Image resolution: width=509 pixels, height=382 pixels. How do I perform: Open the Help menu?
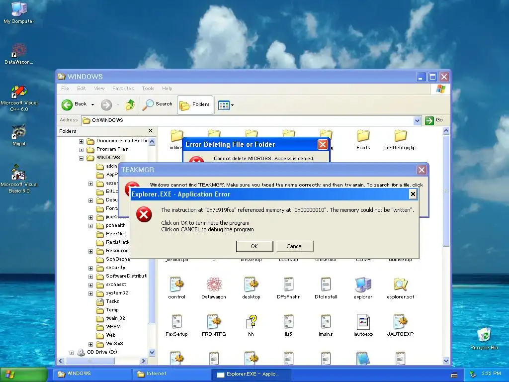(x=167, y=89)
